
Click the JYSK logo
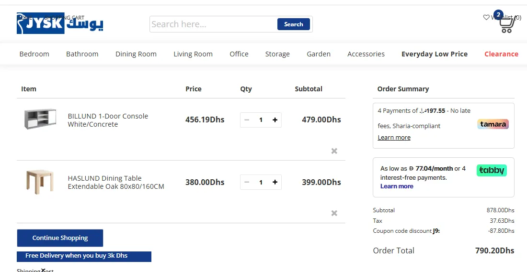[60, 23]
